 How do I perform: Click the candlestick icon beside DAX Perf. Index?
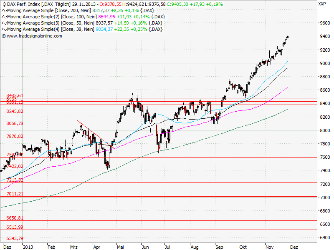point(4,4)
